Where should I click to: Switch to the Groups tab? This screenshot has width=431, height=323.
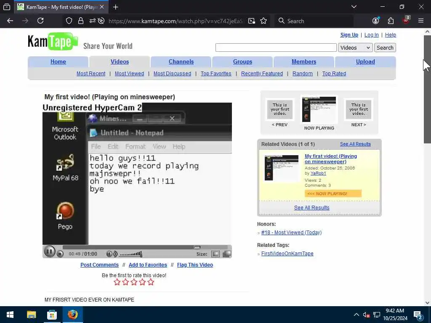point(242,61)
